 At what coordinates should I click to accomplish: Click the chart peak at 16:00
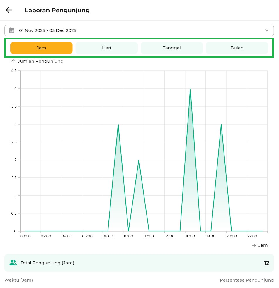point(190,89)
